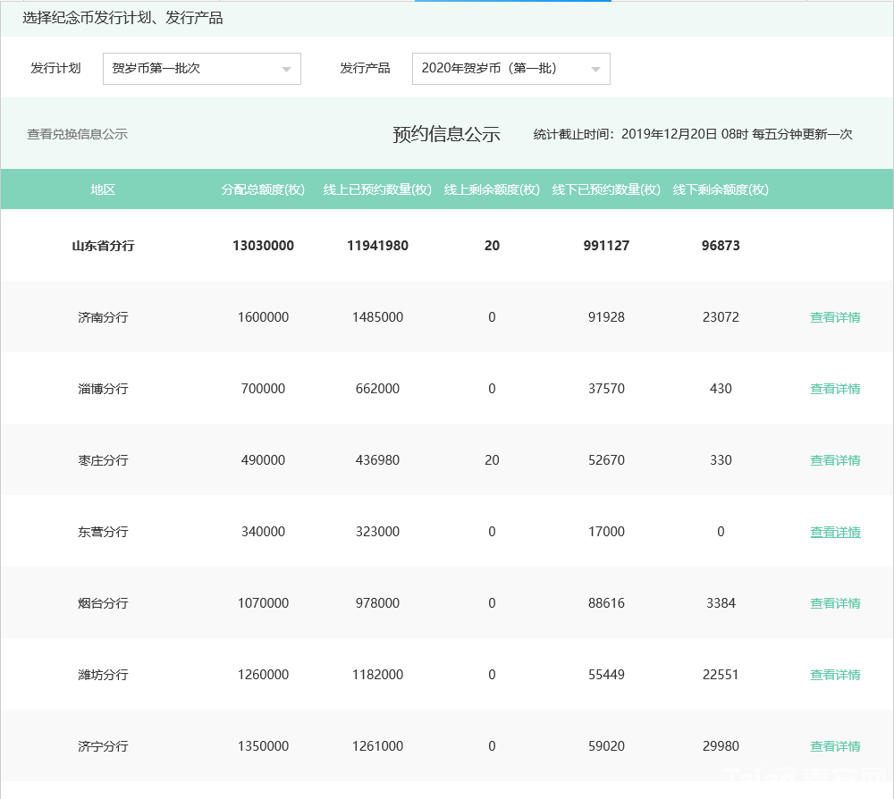
Task: Click 淄博分行 online reserved 662000
Action: pyautogui.click(x=377, y=389)
